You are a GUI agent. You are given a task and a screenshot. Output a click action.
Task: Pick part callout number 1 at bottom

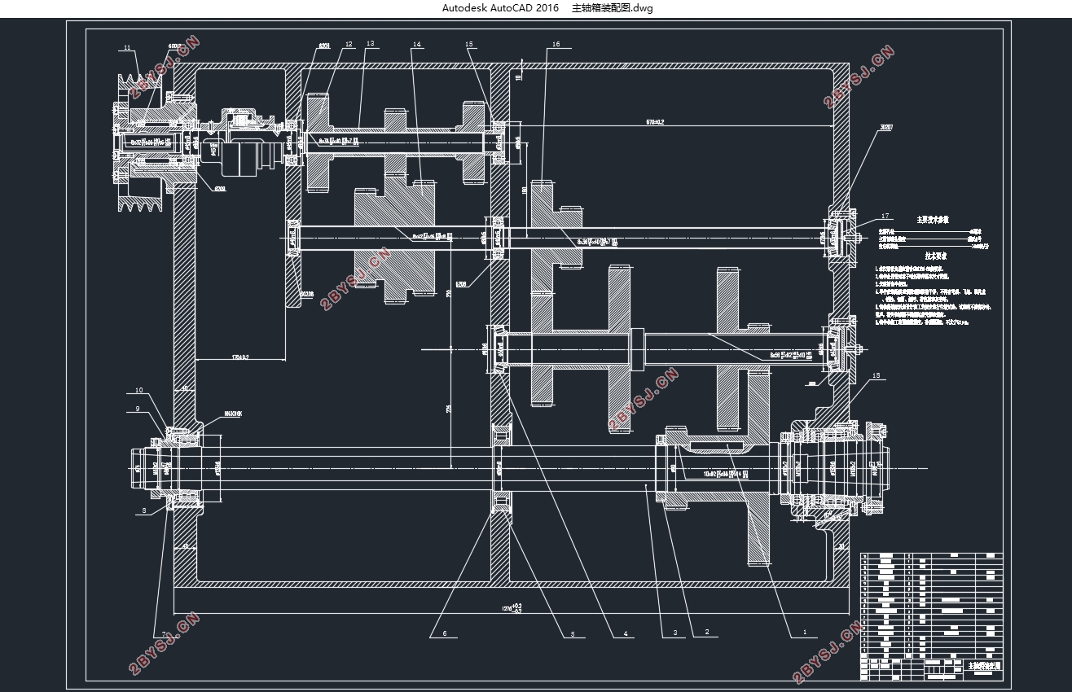(x=805, y=632)
